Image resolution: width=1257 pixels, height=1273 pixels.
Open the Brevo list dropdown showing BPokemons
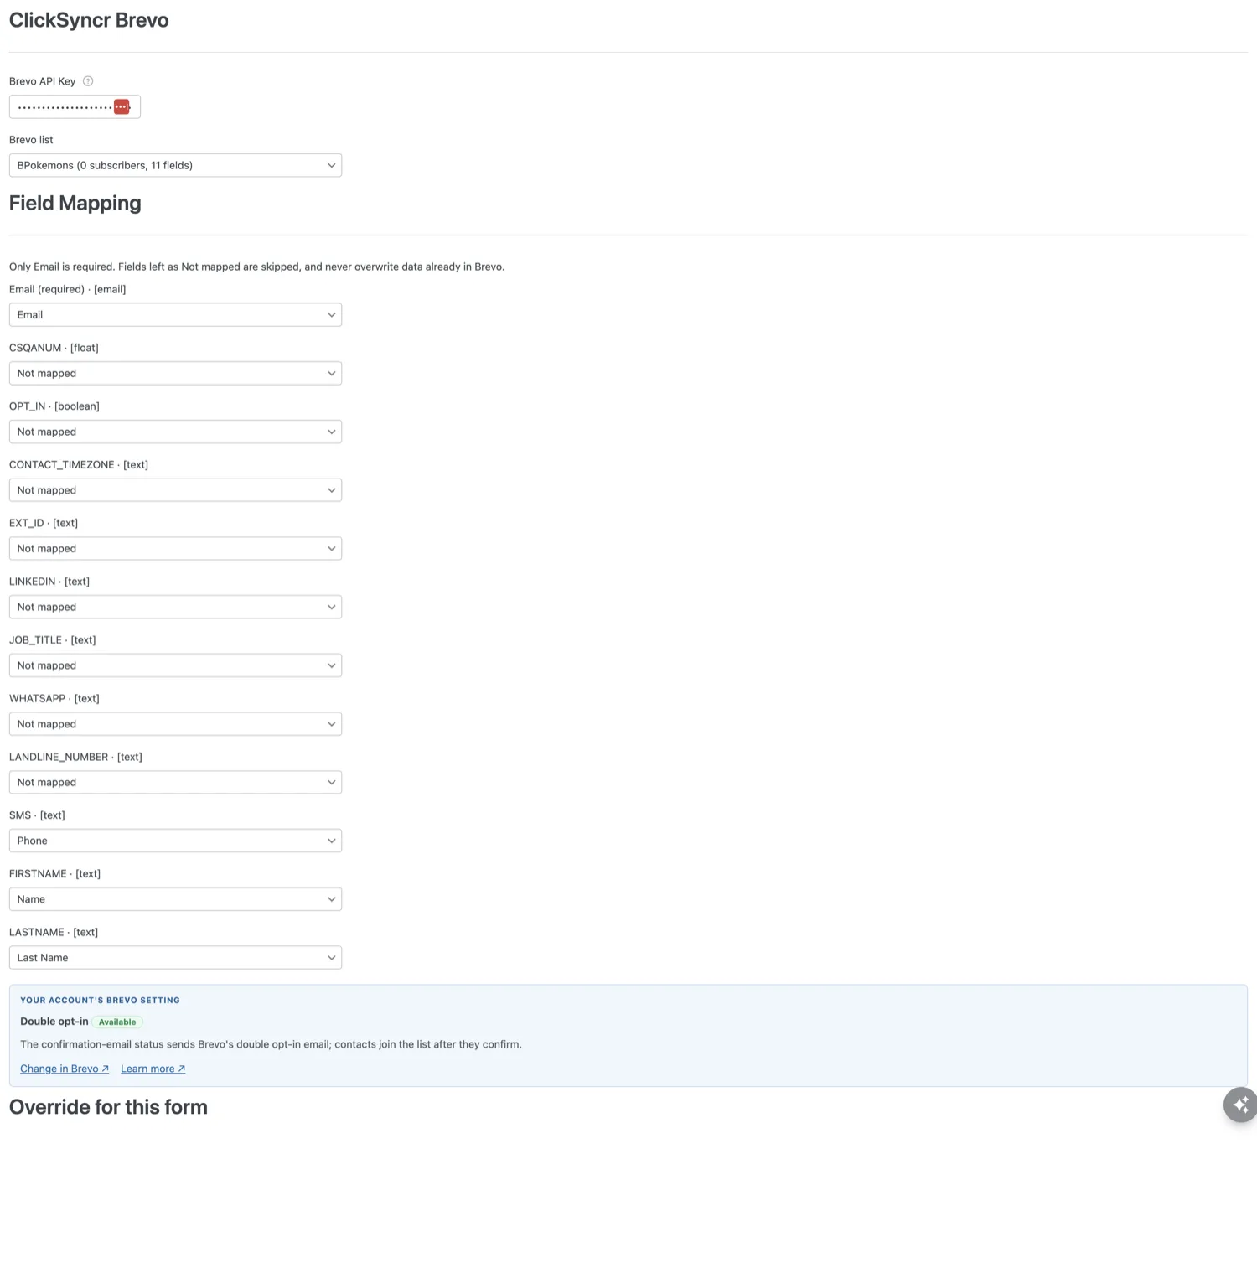(x=175, y=165)
